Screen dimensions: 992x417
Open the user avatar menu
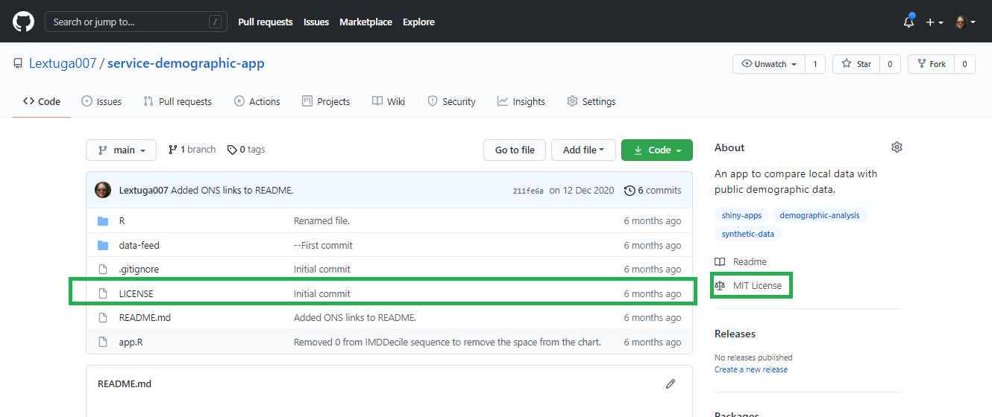(965, 22)
